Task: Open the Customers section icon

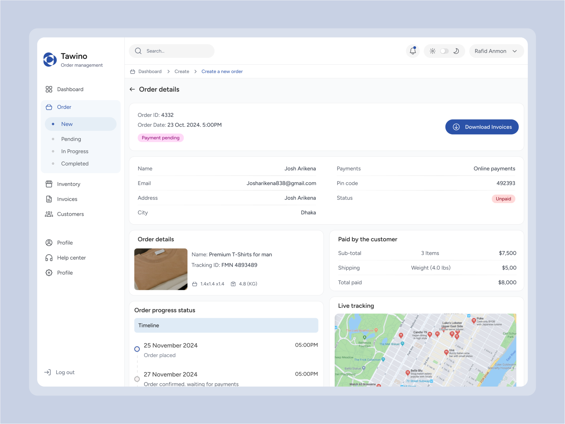Action: pos(49,214)
